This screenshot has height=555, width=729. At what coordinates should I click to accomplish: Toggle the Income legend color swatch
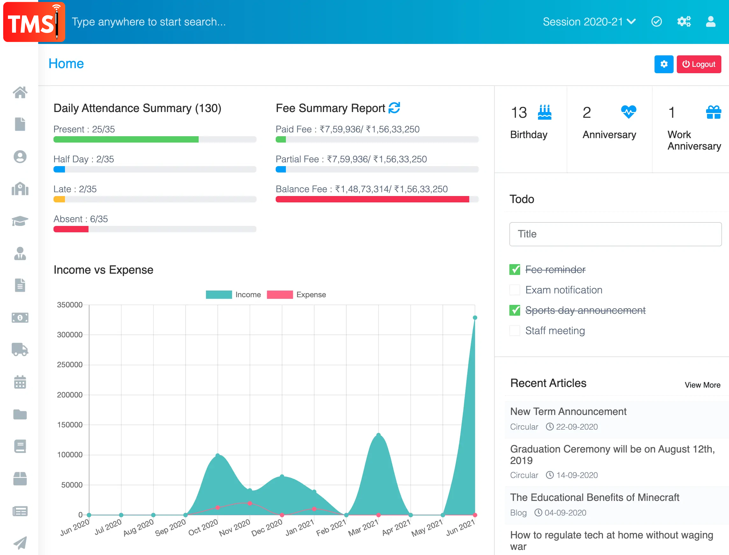tap(218, 295)
